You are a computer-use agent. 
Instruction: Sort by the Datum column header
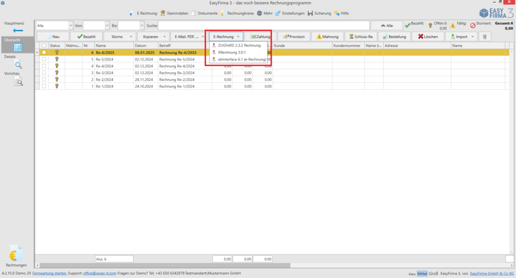(146, 46)
